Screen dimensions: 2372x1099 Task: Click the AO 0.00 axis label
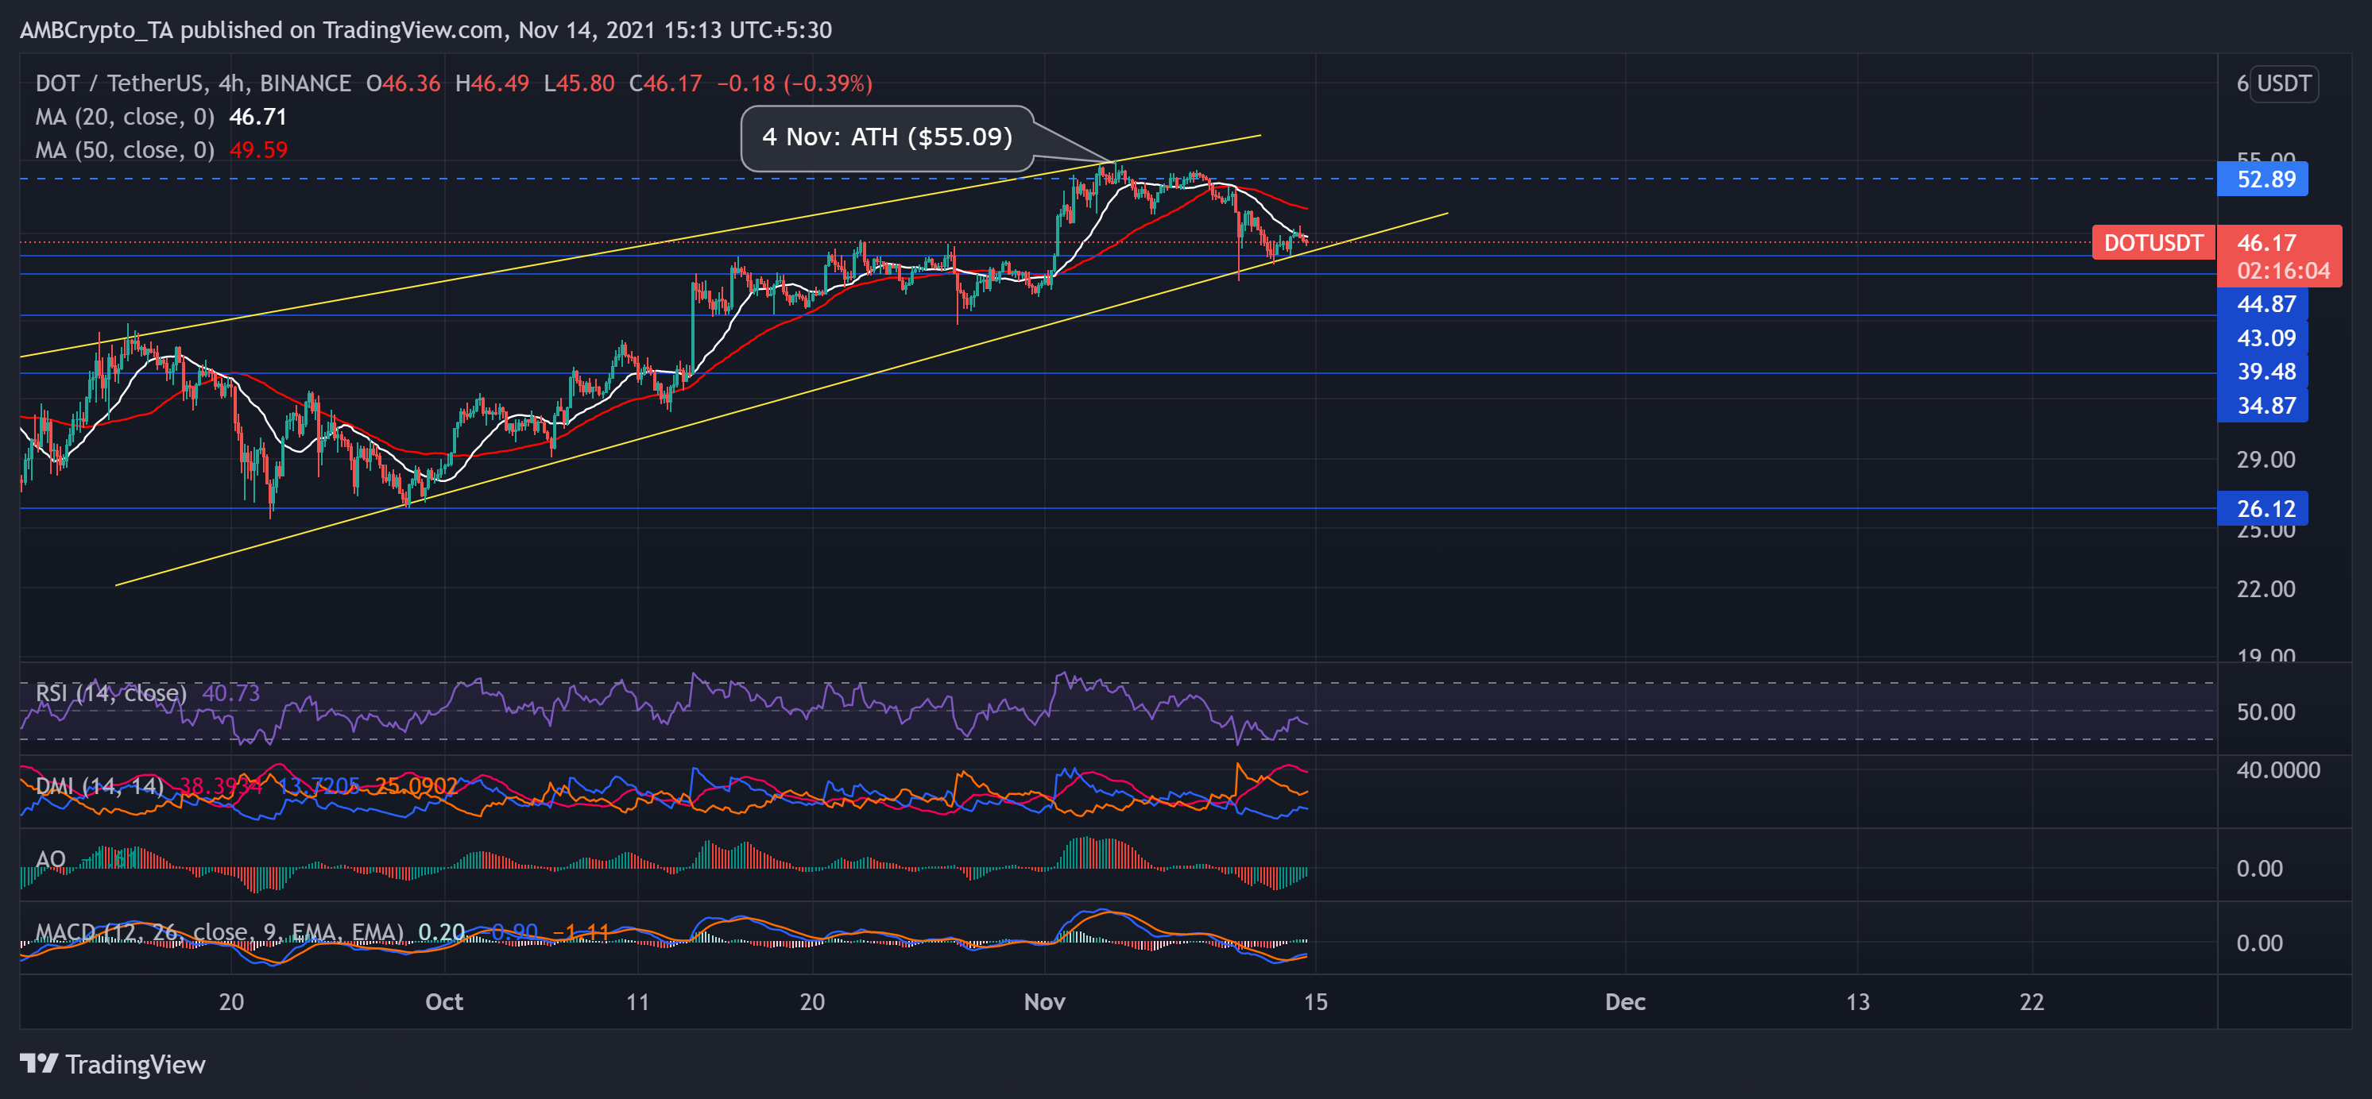click(2260, 869)
